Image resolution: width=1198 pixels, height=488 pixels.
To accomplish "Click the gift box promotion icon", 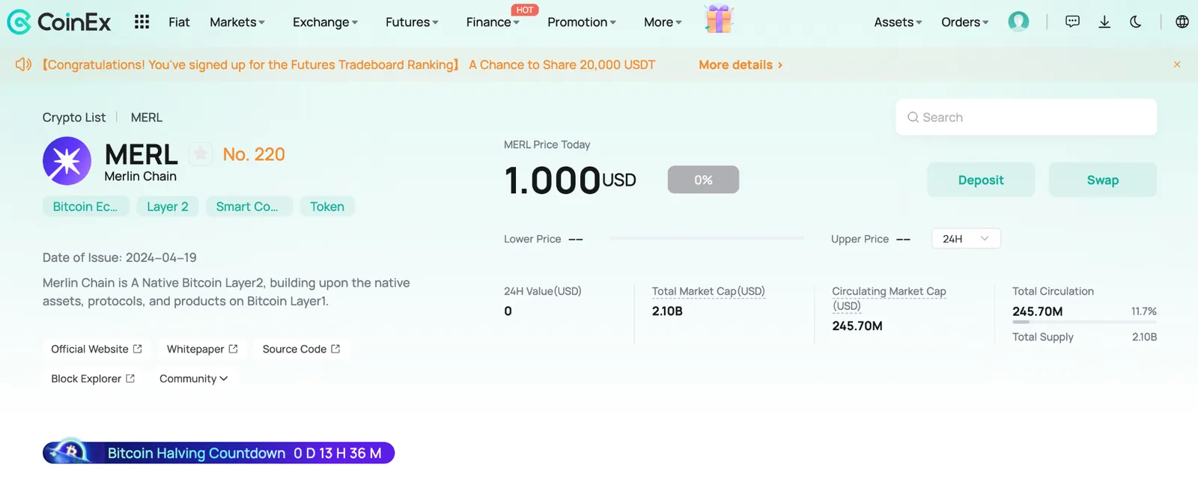I will tap(719, 19).
